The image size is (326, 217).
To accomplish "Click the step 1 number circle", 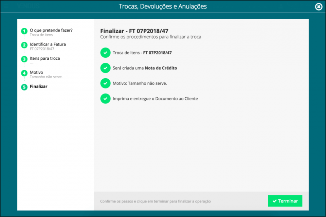I will [x=24, y=31].
